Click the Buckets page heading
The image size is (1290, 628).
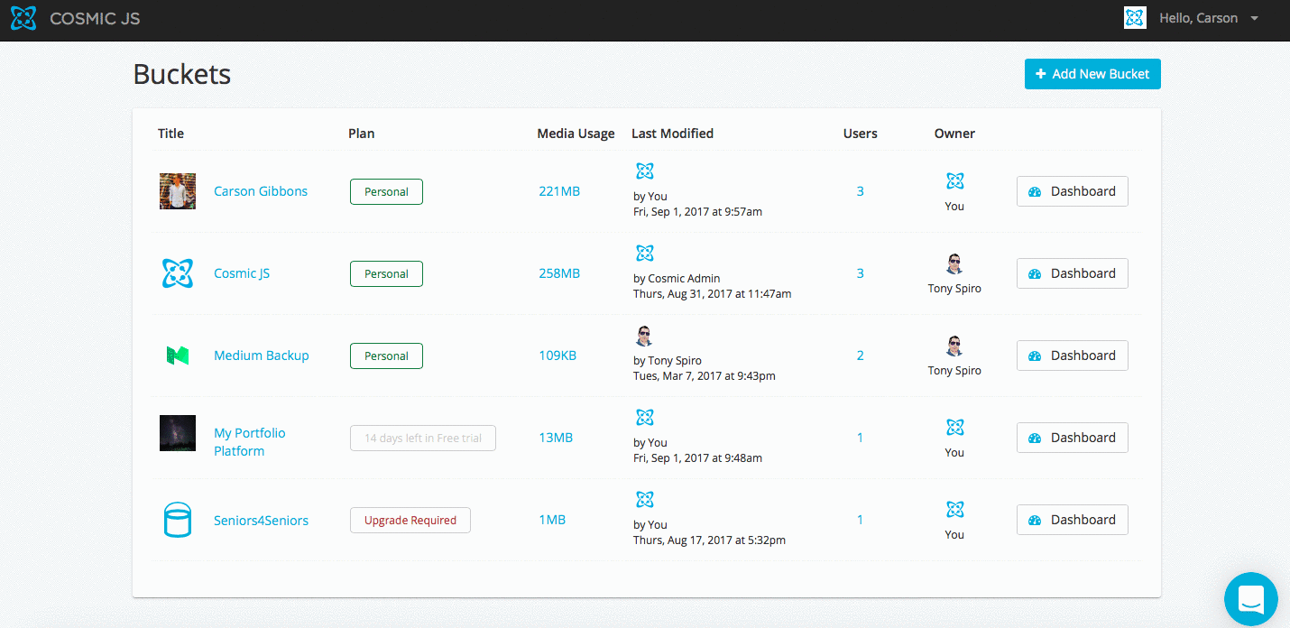click(182, 74)
